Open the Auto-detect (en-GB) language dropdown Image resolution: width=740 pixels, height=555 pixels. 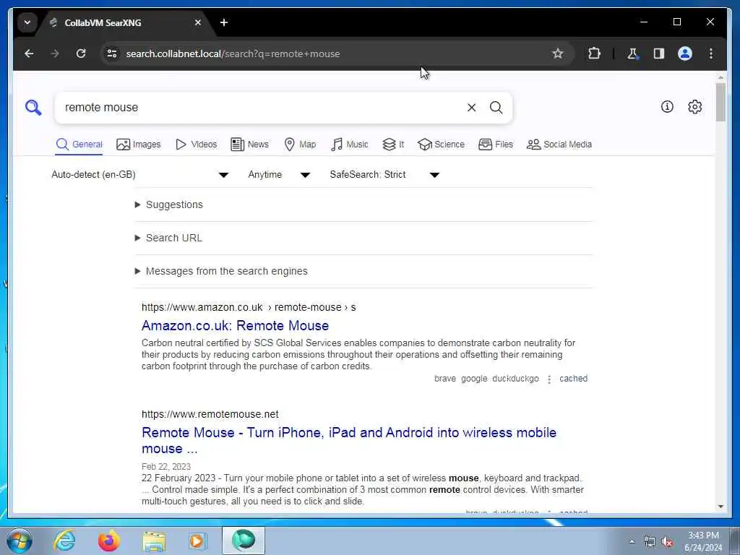pyautogui.click(x=140, y=175)
